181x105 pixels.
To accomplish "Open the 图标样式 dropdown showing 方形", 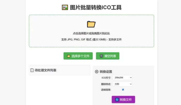I will tap(122, 84).
